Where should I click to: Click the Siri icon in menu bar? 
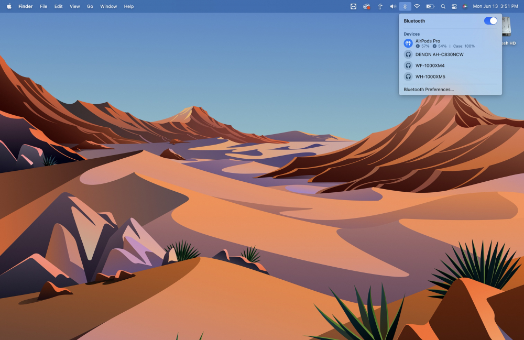(x=465, y=6)
